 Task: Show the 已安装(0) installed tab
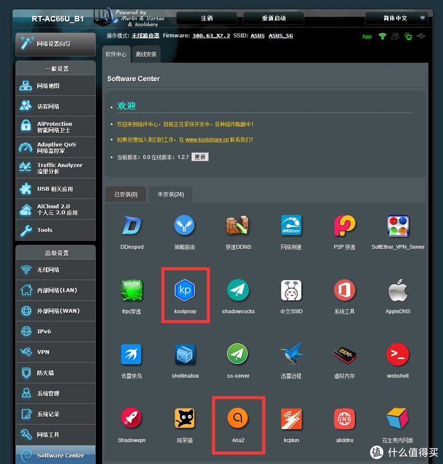click(x=126, y=195)
